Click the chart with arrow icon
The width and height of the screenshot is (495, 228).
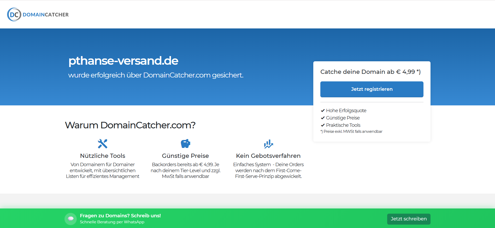268,144
